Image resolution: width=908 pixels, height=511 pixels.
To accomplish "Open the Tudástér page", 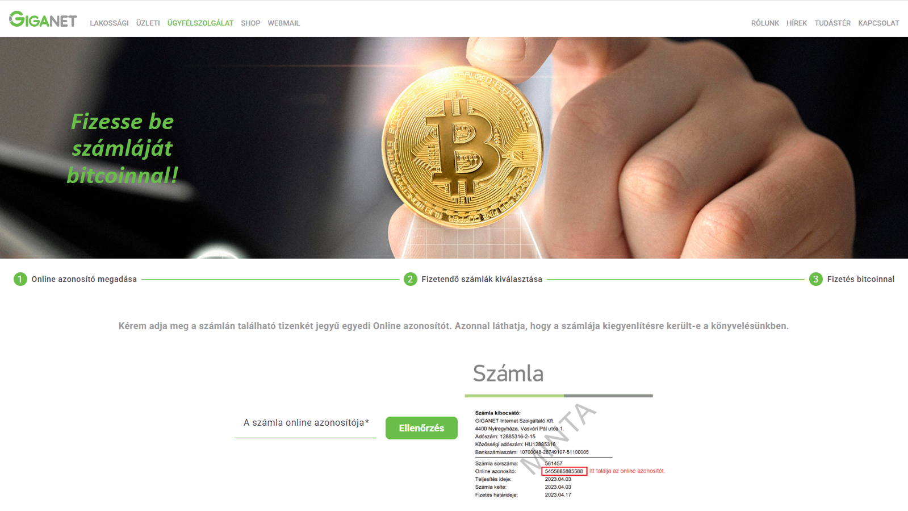I will [x=832, y=23].
